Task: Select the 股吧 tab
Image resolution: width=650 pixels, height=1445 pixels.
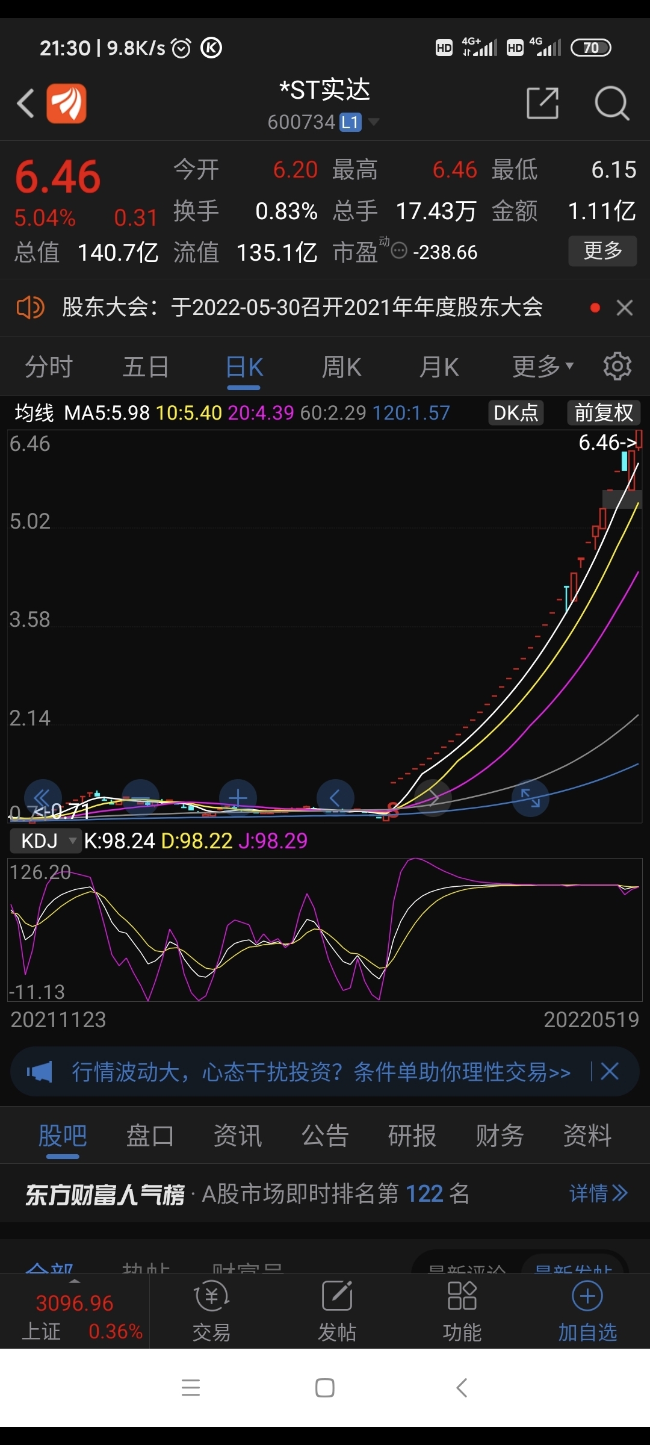Action: (63, 1136)
